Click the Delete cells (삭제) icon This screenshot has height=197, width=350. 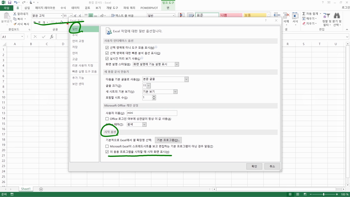pyautogui.click(x=286, y=16)
